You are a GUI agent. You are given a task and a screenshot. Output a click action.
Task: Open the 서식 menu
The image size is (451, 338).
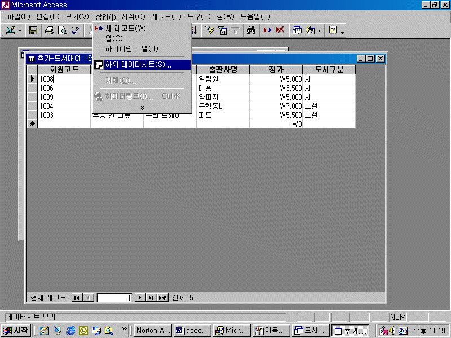[133, 16]
